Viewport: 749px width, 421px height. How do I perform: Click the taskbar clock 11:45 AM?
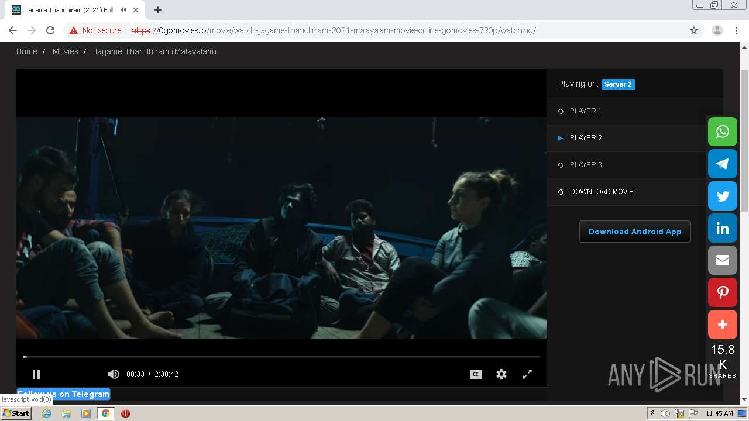[x=719, y=413]
